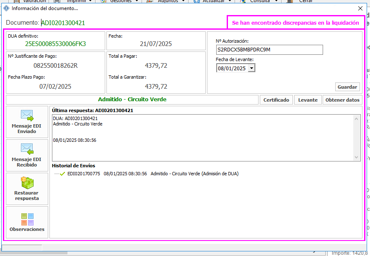Viewport: 370px width, 256px height.
Task: Click the discrepancias en la liquidación warning
Action: point(295,23)
